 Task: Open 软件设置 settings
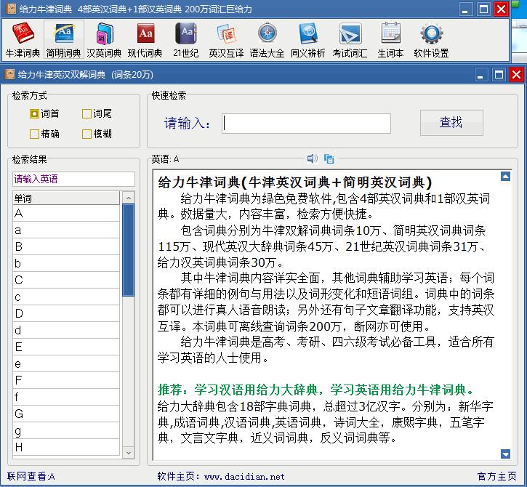coord(432,40)
